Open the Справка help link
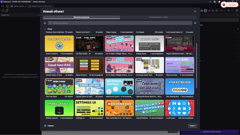 51,126
